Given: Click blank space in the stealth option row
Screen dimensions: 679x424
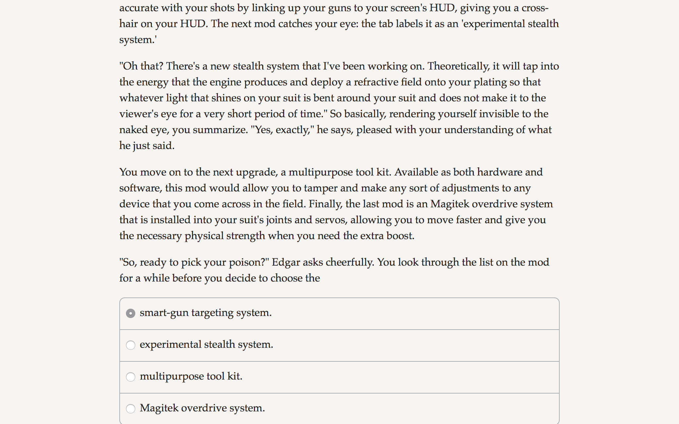Looking at the screenshot, I should pyautogui.click(x=414, y=345).
